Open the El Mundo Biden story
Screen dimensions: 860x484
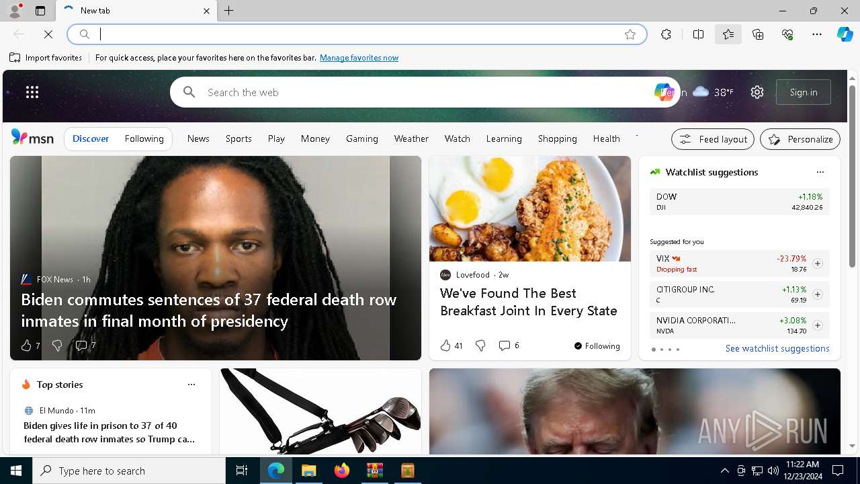(110, 432)
